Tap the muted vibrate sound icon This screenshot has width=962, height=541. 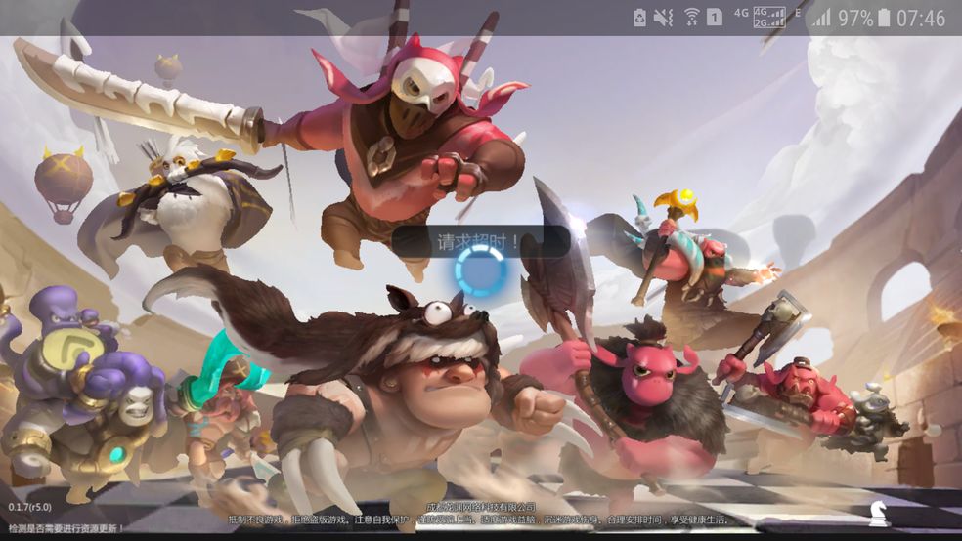pyautogui.click(x=663, y=18)
